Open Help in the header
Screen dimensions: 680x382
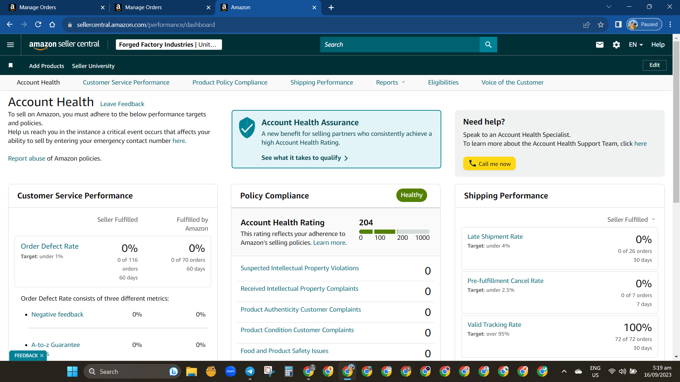click(658, 45)
